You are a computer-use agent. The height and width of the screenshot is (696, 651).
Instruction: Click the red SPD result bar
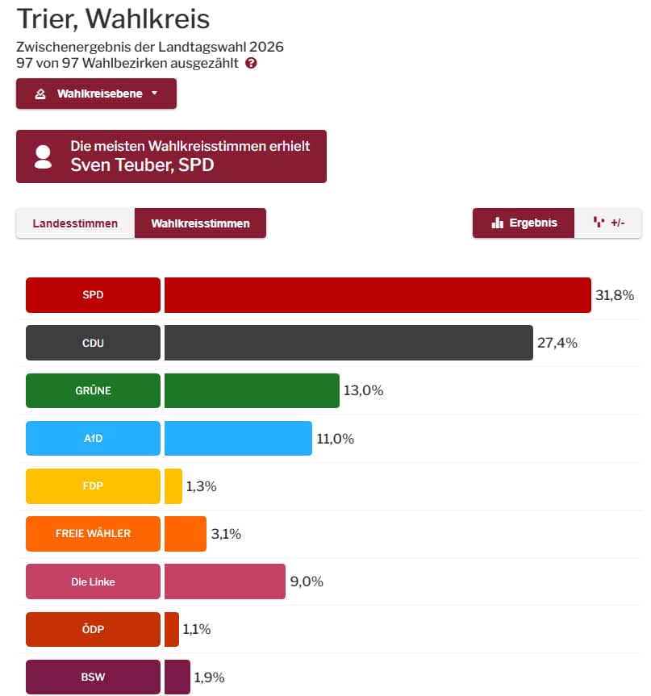click(378, 295)
